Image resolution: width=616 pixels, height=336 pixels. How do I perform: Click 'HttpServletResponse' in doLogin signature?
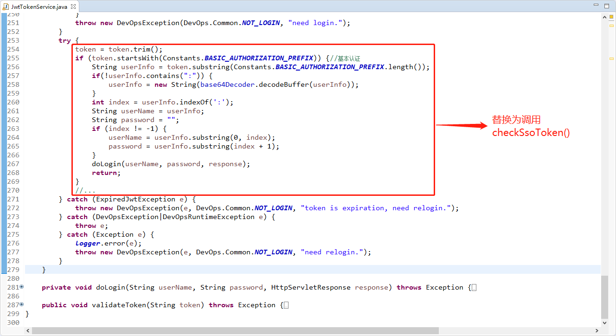(311, 287)
